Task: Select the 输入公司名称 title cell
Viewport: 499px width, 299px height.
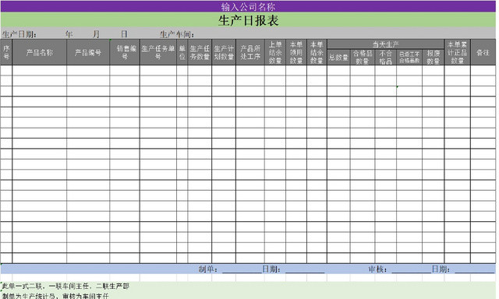Action: 248,6
